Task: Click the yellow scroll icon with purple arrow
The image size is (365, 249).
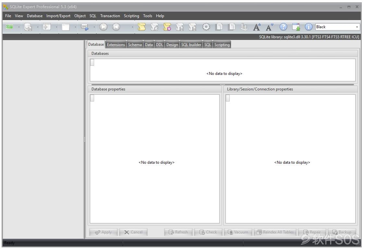Action: (167, 27)
